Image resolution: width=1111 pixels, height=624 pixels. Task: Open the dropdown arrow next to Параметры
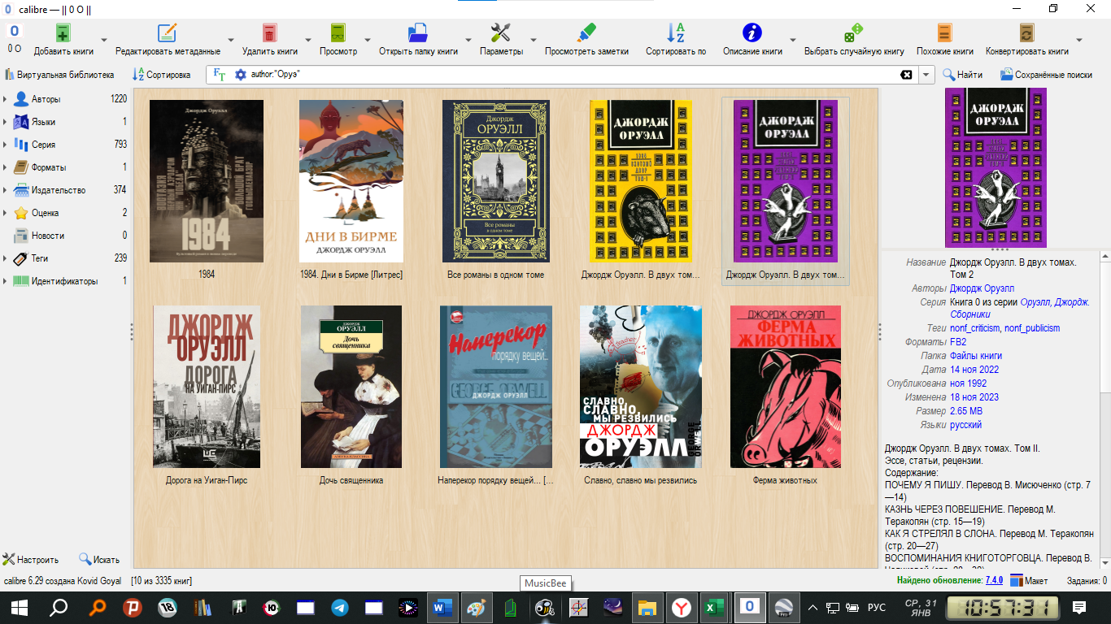(534, 39)
